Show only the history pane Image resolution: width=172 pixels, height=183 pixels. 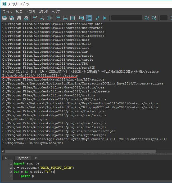58,18
